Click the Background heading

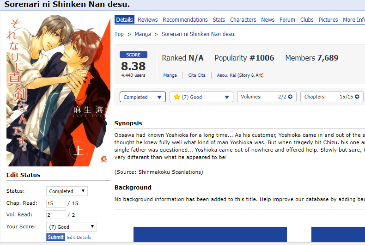(133, 188)
